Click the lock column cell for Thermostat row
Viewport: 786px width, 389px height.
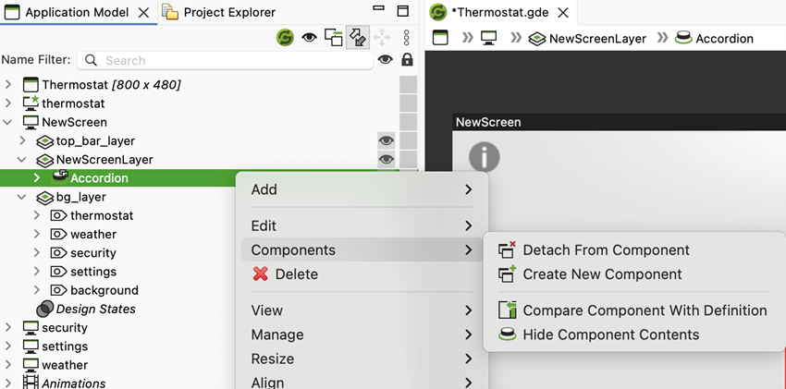(409, 85)
